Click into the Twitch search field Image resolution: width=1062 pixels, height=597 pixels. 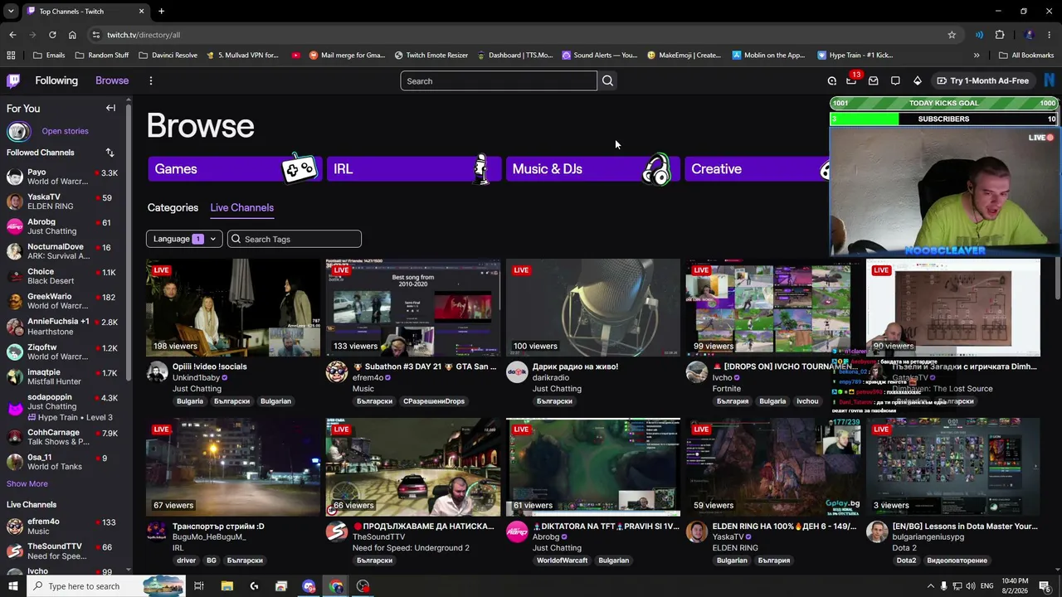point(498,80)
